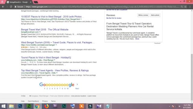Open Photoshop from the taskbar
Viewport: 193px width, 109px height.
(20, 106)
